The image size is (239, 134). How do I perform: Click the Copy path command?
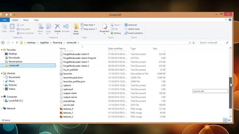tap(23, 29)
